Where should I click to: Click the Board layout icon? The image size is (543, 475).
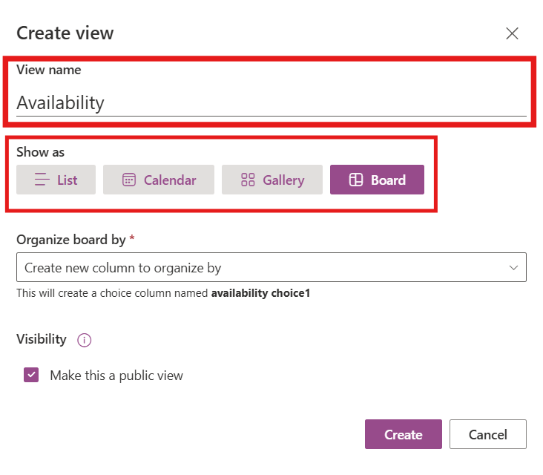[355, 180]
